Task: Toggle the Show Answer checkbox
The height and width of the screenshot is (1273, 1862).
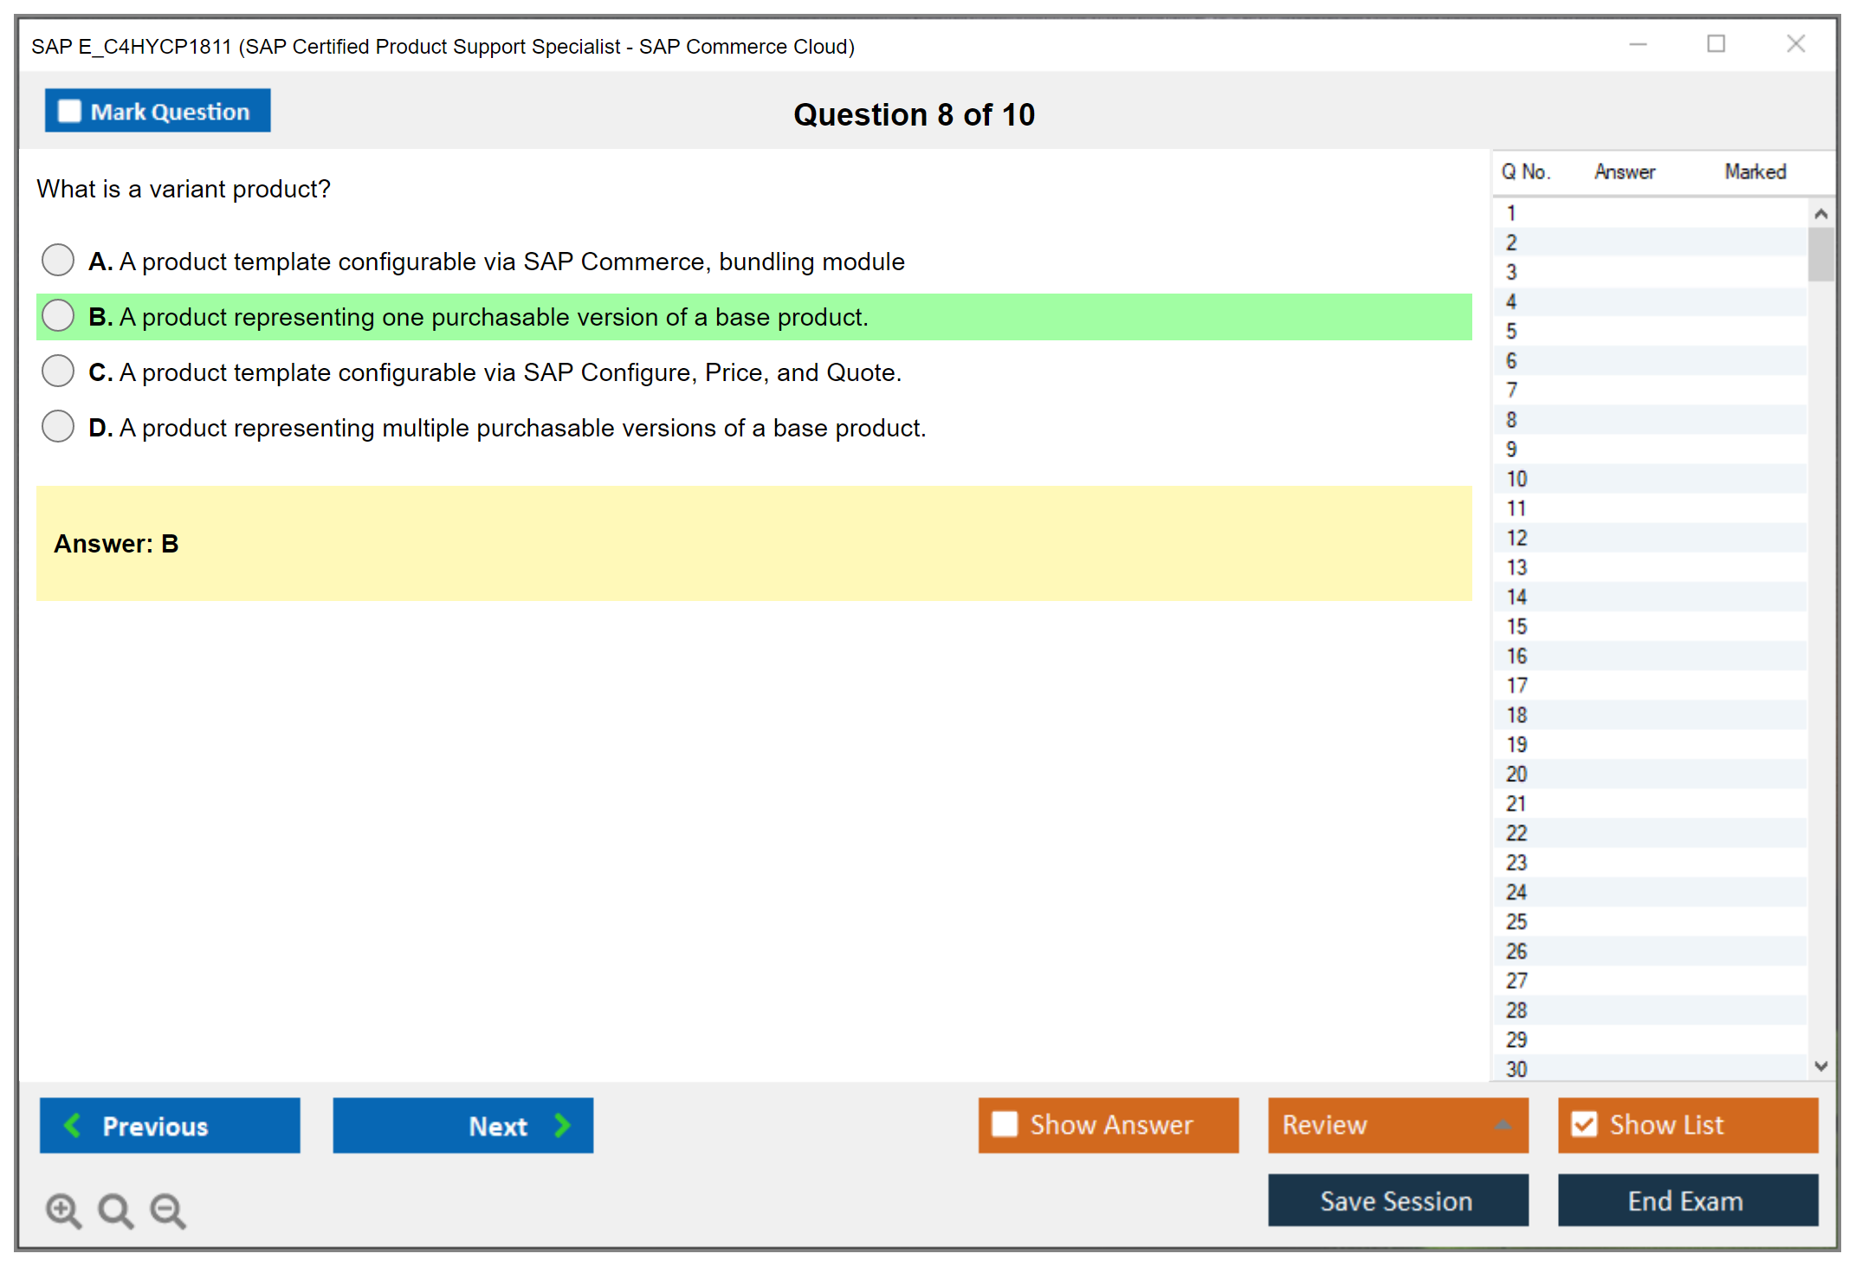Action: [x=1005, y=1124]
